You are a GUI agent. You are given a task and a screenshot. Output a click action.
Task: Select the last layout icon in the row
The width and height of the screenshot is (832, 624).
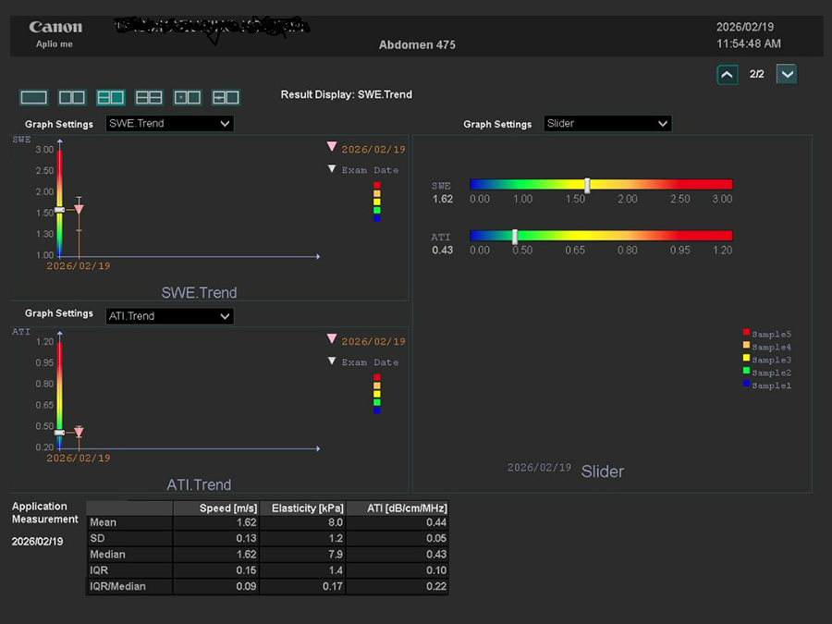coord(226,97)
